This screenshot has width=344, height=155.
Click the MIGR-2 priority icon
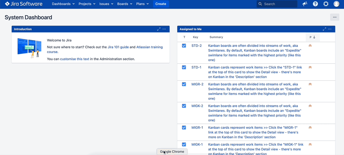310,84
